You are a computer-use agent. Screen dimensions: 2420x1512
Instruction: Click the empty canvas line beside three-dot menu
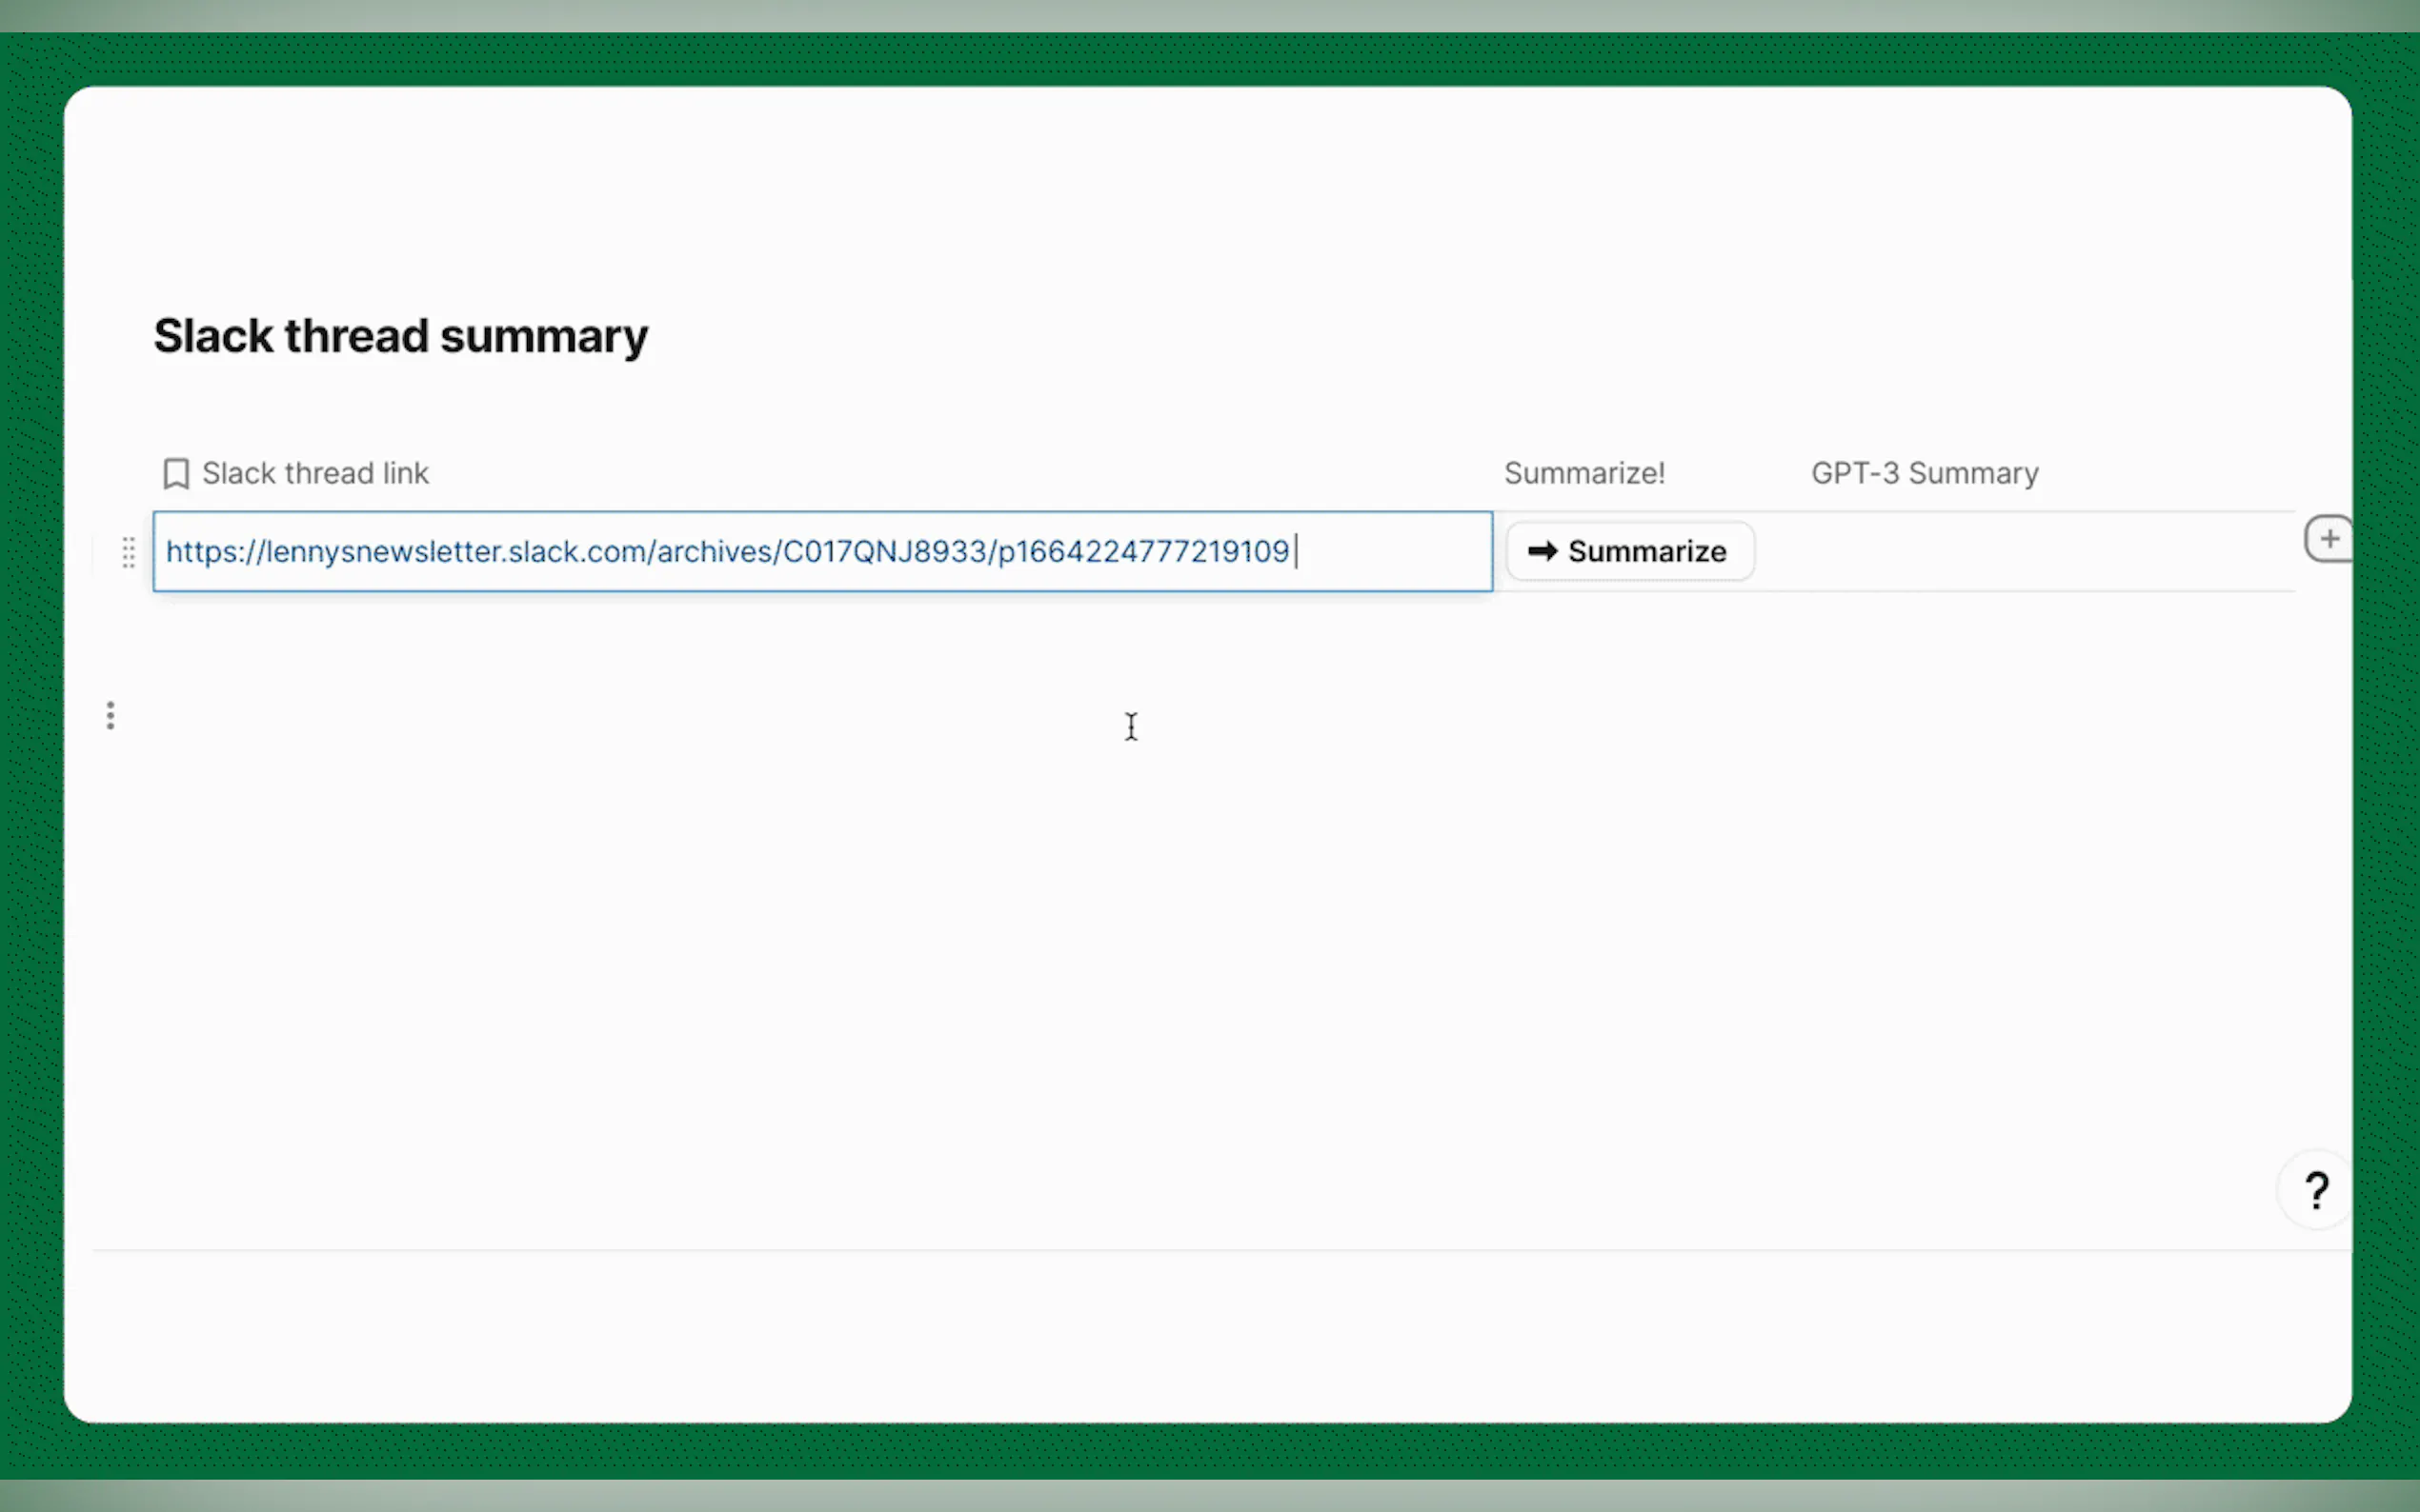pos(600,716)
